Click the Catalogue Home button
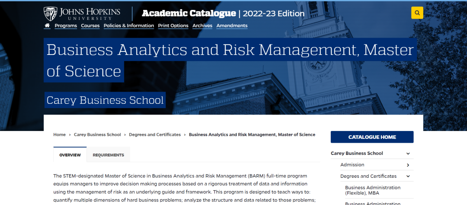 click(x=372, y=137)
